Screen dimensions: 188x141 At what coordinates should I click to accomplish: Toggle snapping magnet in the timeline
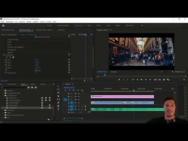pyautogui.click(x=70, y=90)
